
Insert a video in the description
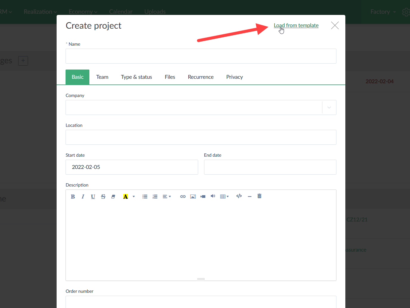tap(203, 196)
